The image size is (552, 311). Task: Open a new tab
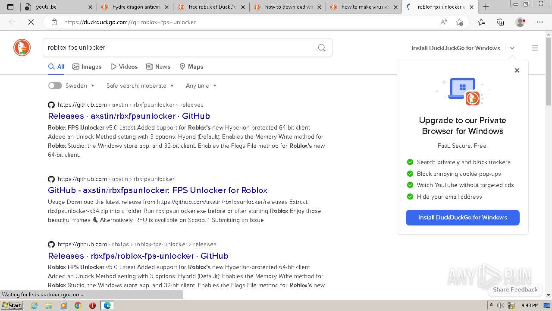(x=486, y=7)
